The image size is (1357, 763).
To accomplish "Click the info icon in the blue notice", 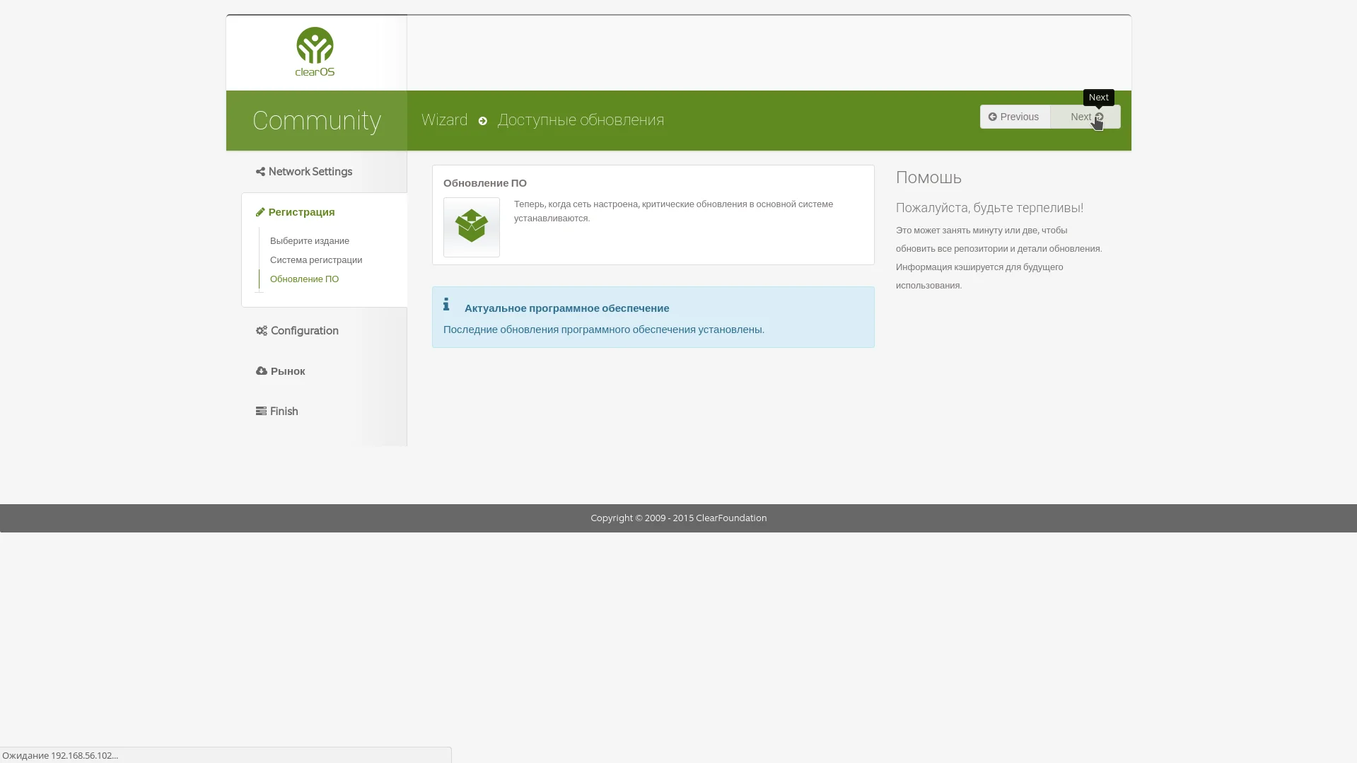I will pos(446,305).
